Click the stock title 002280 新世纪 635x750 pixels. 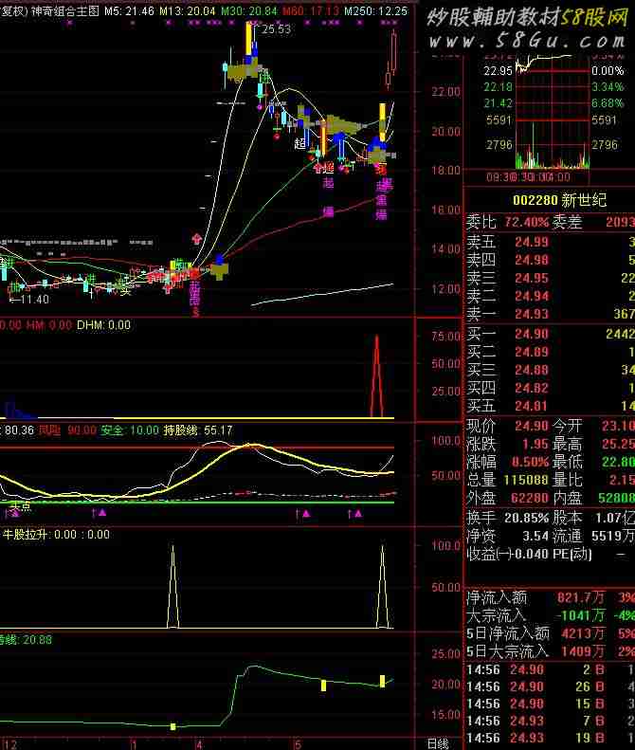point(559,200)
